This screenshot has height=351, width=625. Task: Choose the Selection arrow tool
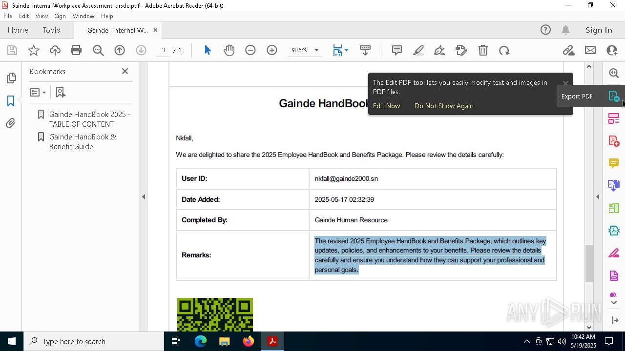click(x=208, y=50)
